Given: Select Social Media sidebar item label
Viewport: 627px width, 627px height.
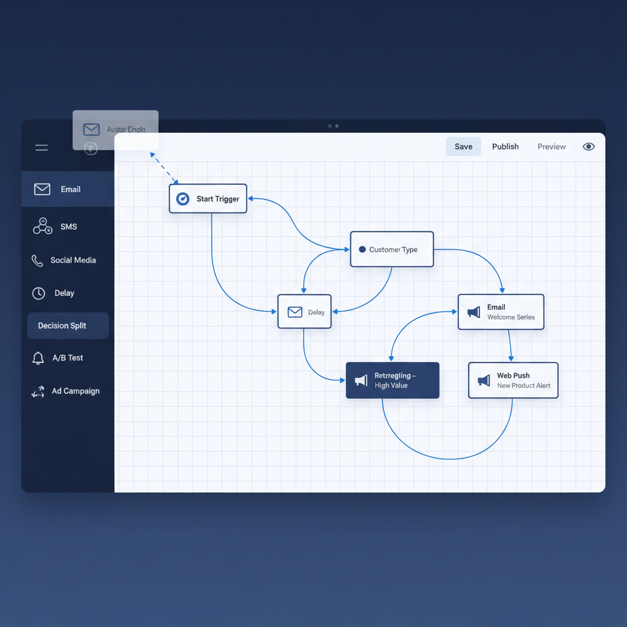Looking at the screenshot, I should coord(73,260).
